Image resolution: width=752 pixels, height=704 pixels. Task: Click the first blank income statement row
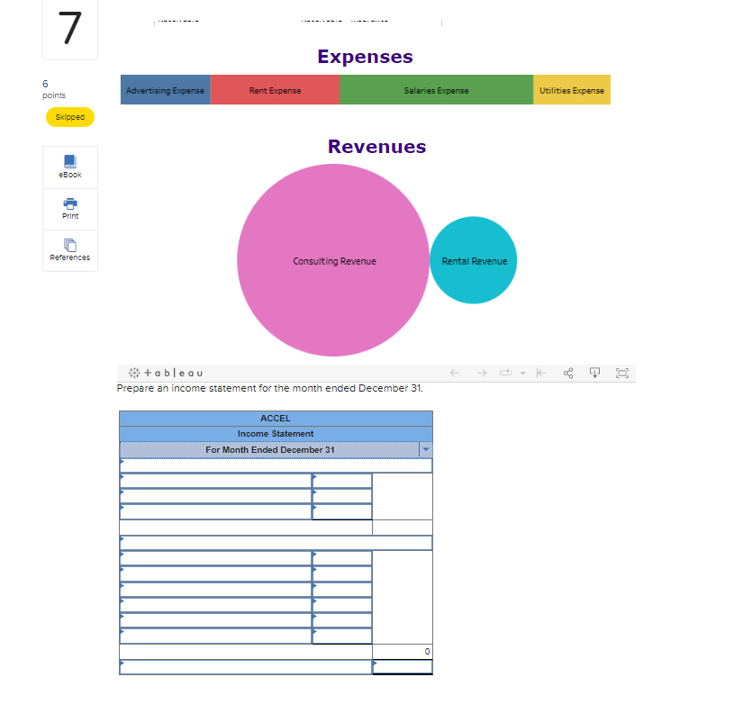tap(275, 465)
